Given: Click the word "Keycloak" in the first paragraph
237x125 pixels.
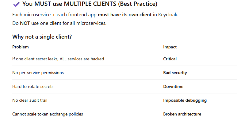Looking at the screenshot, I should [167, 15].
